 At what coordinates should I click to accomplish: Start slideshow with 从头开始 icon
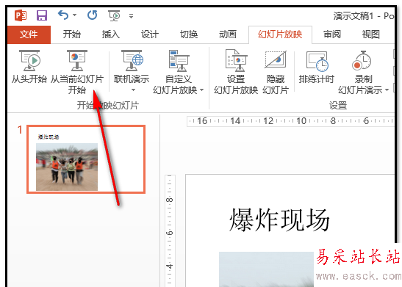point(29,61)
